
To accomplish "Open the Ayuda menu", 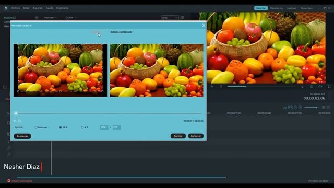I will point(50,8).
